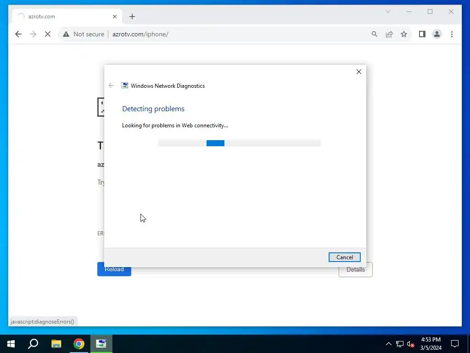The width and height of the screenshot is (470, 353).
Task: Click the muted volume tray icon
Action: click(x=410, y=344)
